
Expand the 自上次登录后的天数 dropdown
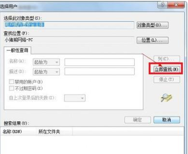75,98
